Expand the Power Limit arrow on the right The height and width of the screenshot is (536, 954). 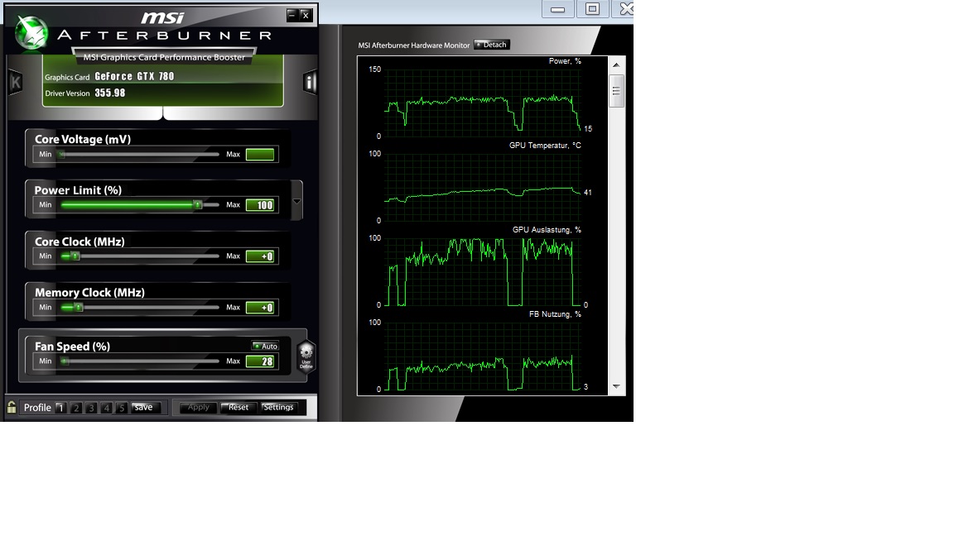297,201
